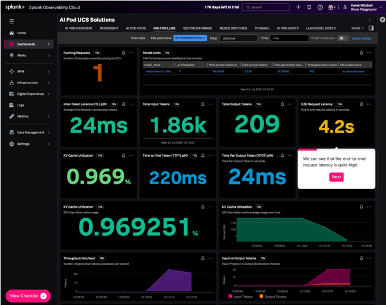Switch to STORAGE tab
This screenshot has height=305, width=386.
coord(262,28)
